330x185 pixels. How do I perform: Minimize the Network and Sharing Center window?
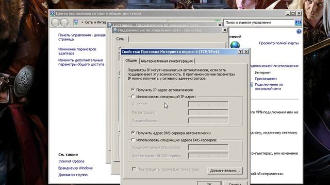click(x=288, y=13)
